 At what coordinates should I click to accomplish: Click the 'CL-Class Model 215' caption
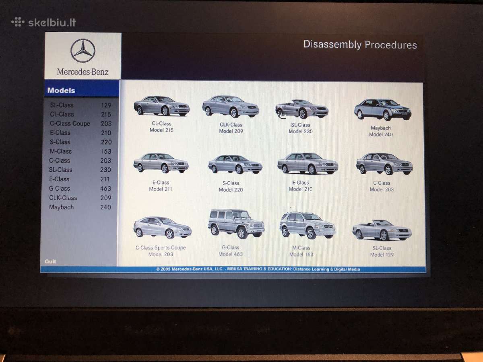coord(161,127)
